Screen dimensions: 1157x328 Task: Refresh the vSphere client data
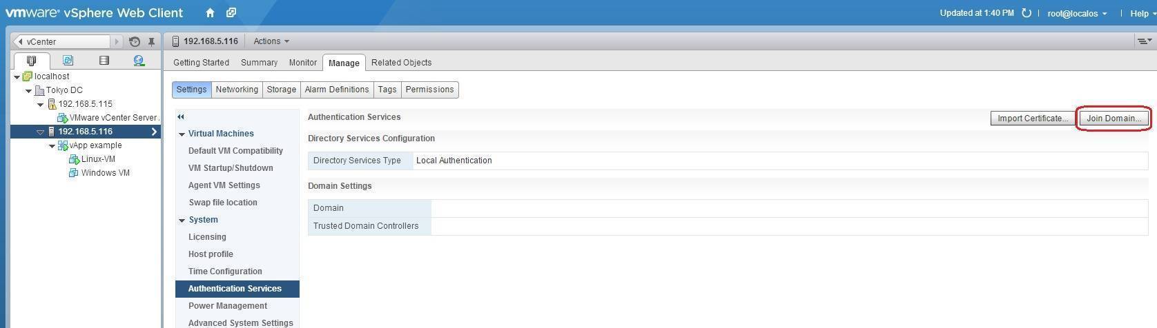1026,13
